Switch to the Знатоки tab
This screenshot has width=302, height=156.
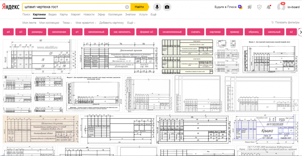tap(130, 14)
